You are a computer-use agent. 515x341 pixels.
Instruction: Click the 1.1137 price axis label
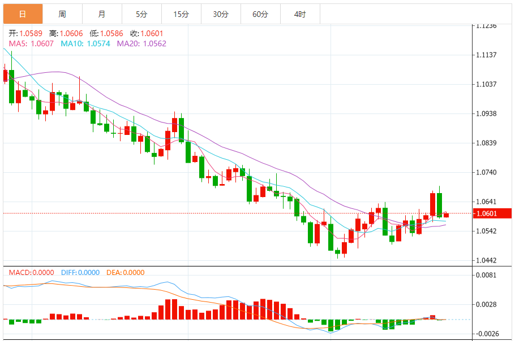point(487,55)
